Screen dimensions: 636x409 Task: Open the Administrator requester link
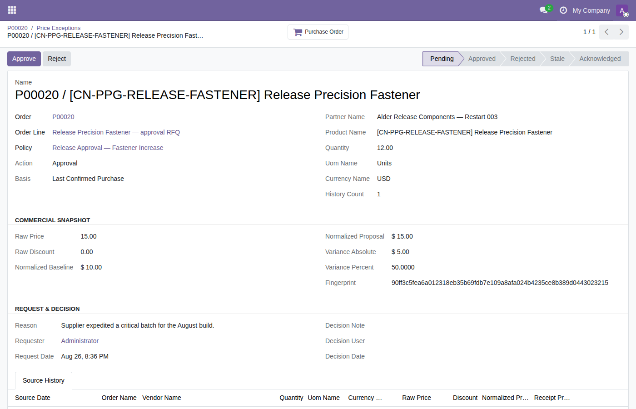coord(80,341)
